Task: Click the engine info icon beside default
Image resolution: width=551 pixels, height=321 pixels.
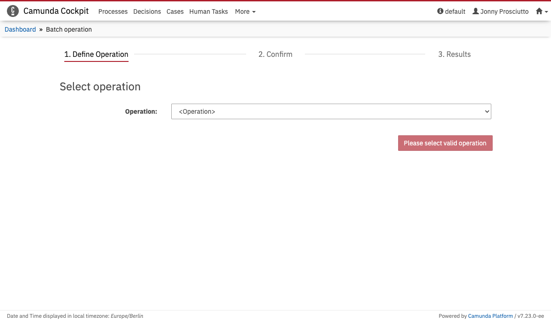Action: tap(440, 11)
